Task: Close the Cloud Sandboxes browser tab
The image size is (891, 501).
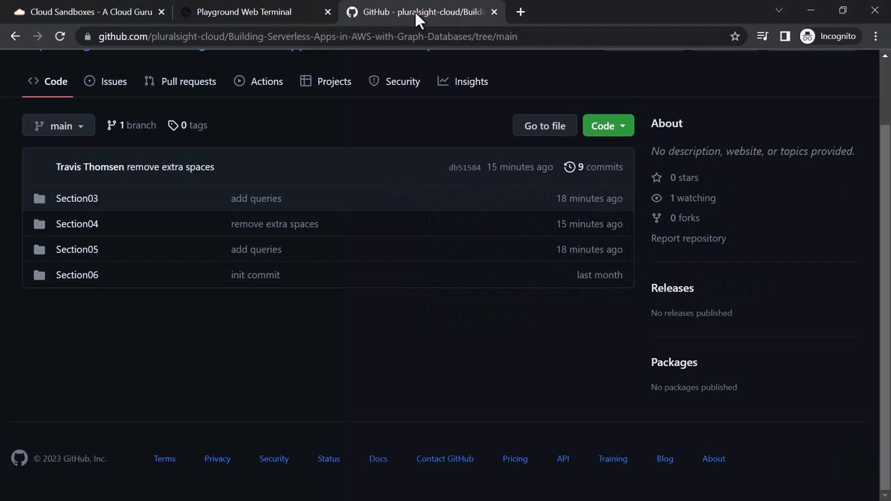Action: 161,12
